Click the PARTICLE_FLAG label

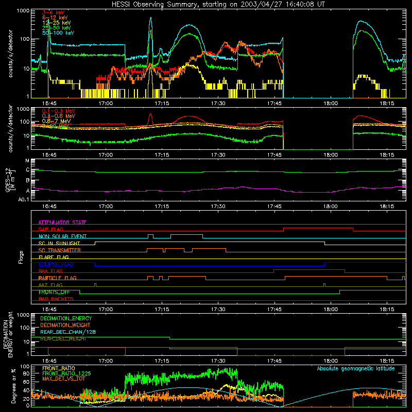click(x=57, y=278)
